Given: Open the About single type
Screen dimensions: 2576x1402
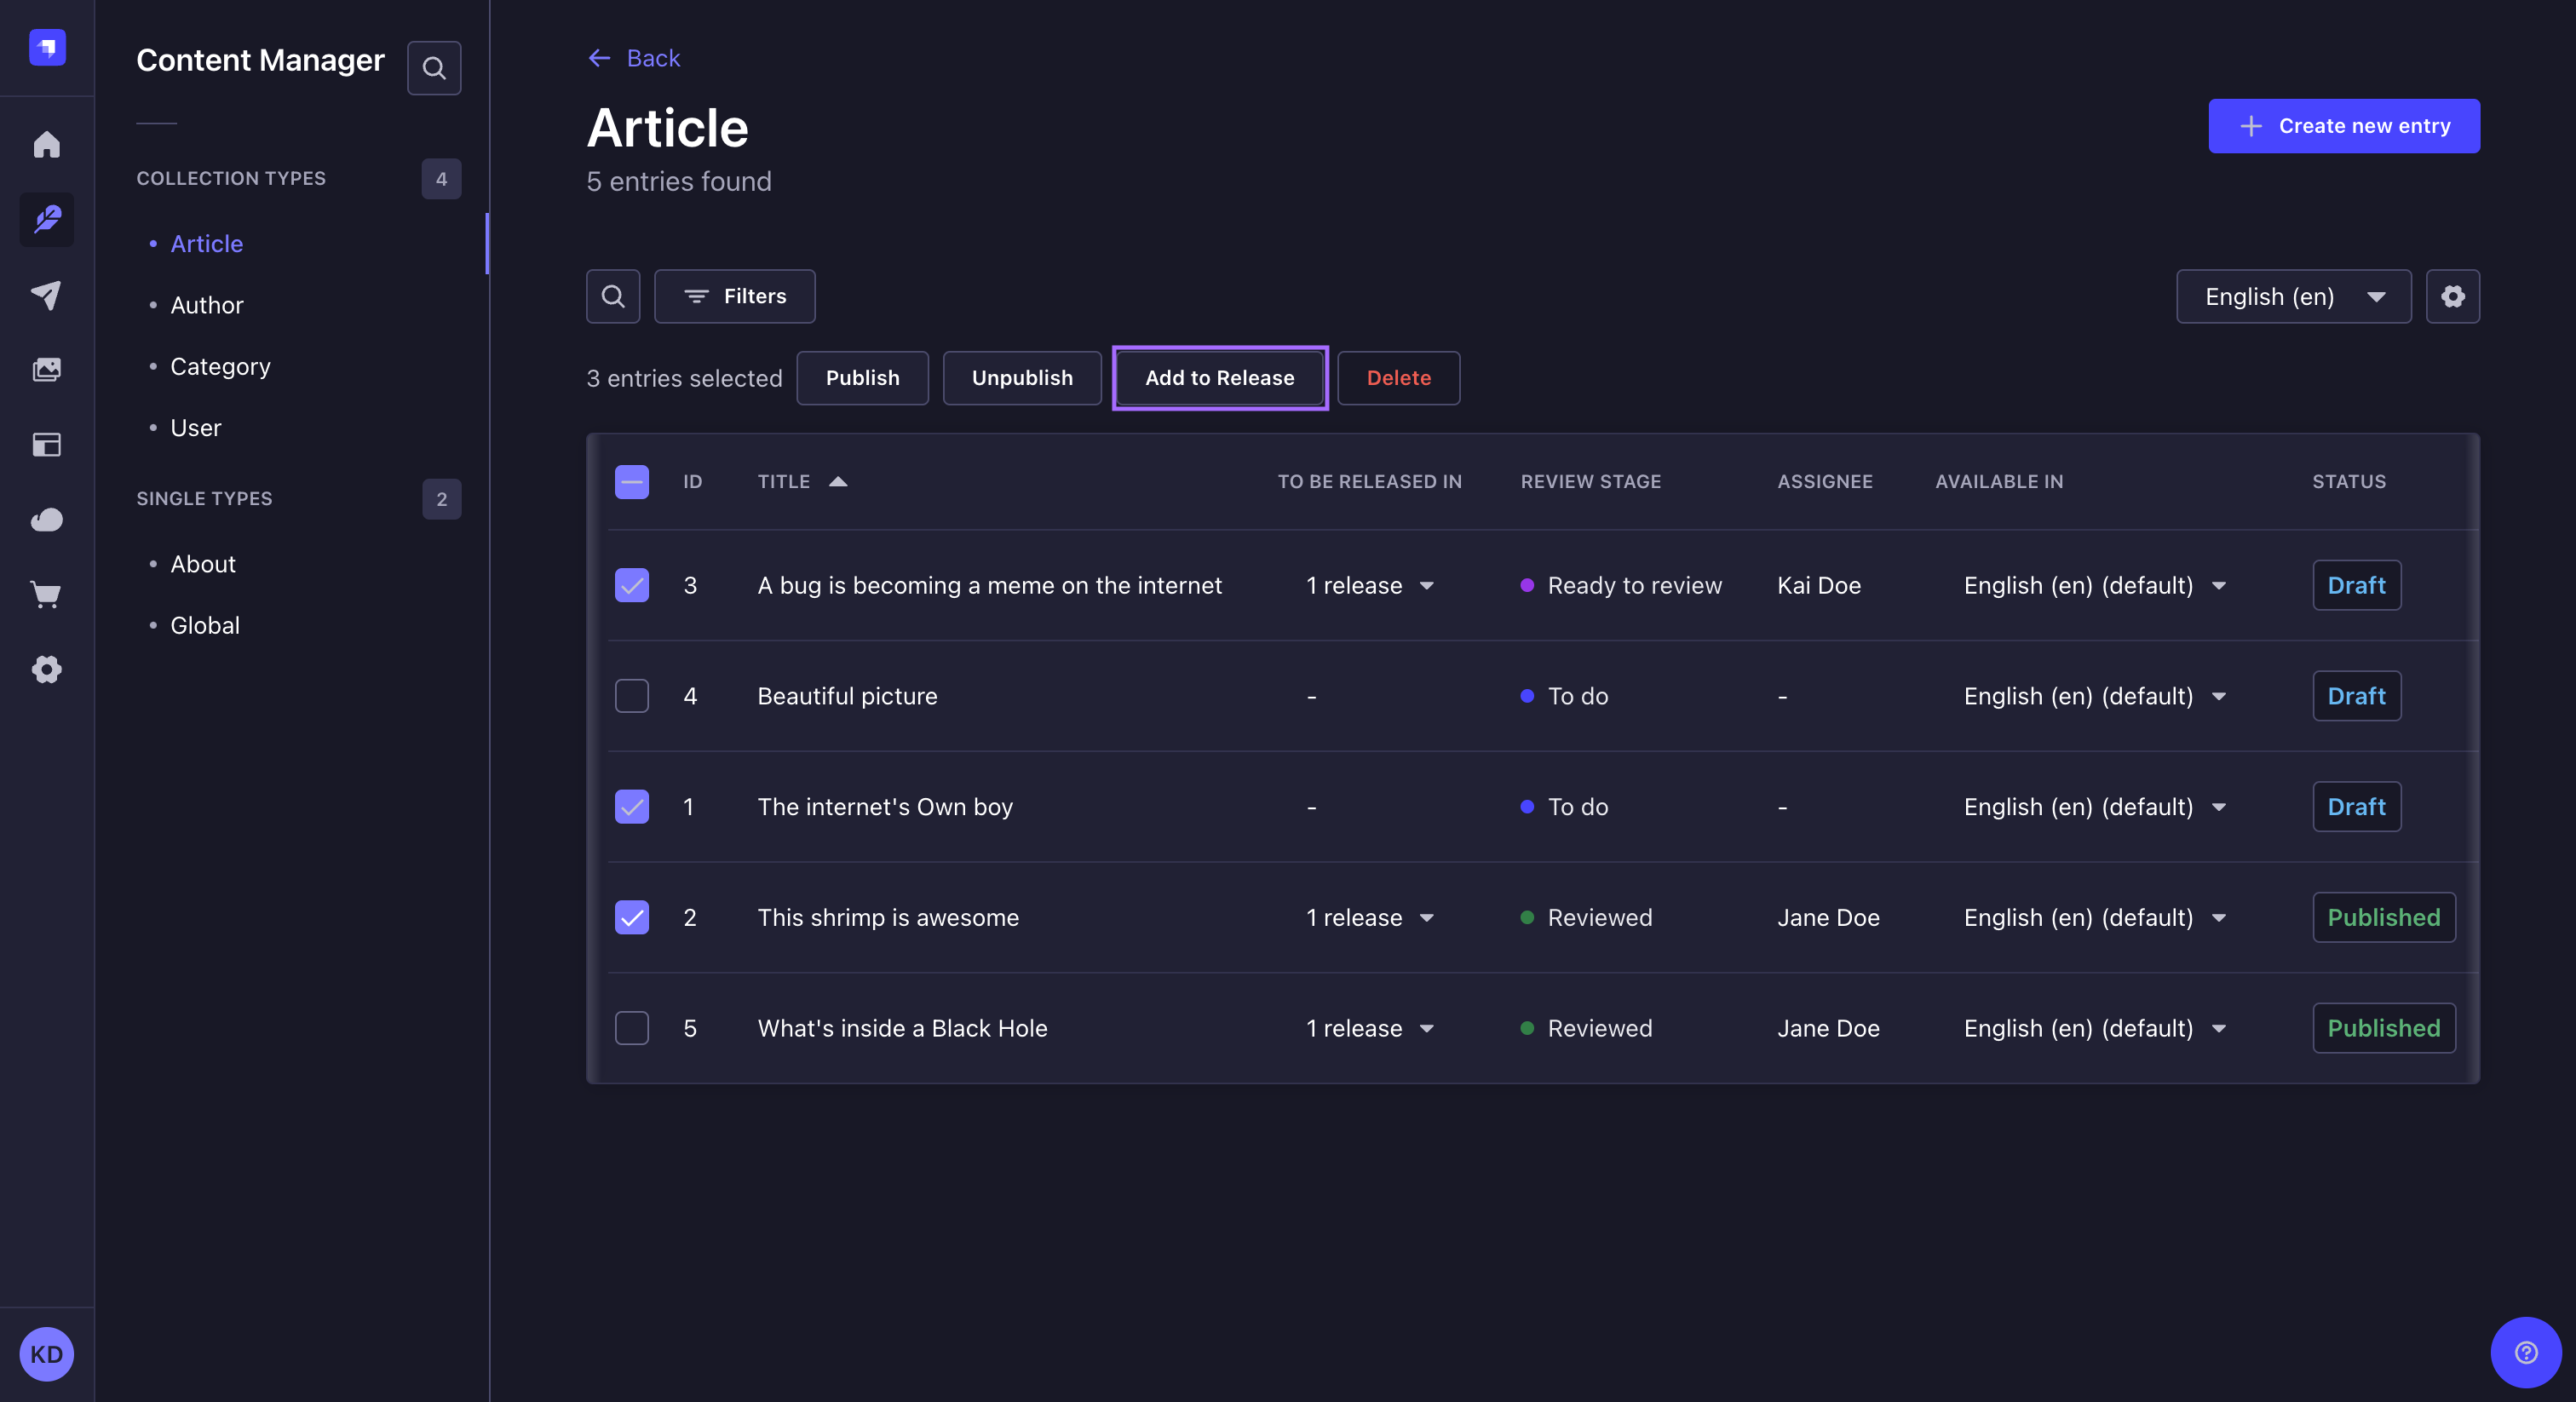Looking at the screenshot, I should pos(202,563).
